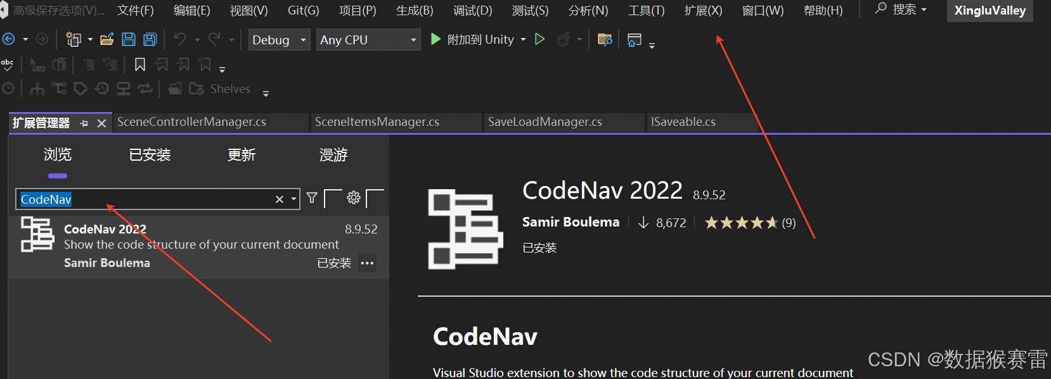
Task: Click the tag label icon on bottom toolbar
Action: (x=81, y=89)
